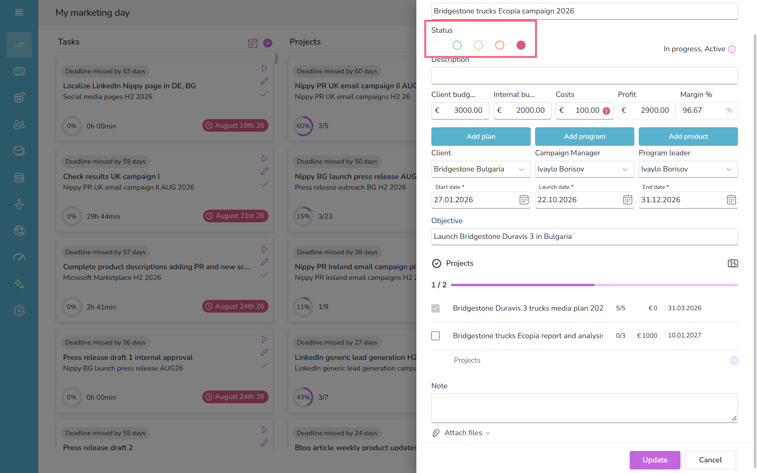Collapse the Projects section toggle
This screenshot has height=473, width=757.
[436, 263]
